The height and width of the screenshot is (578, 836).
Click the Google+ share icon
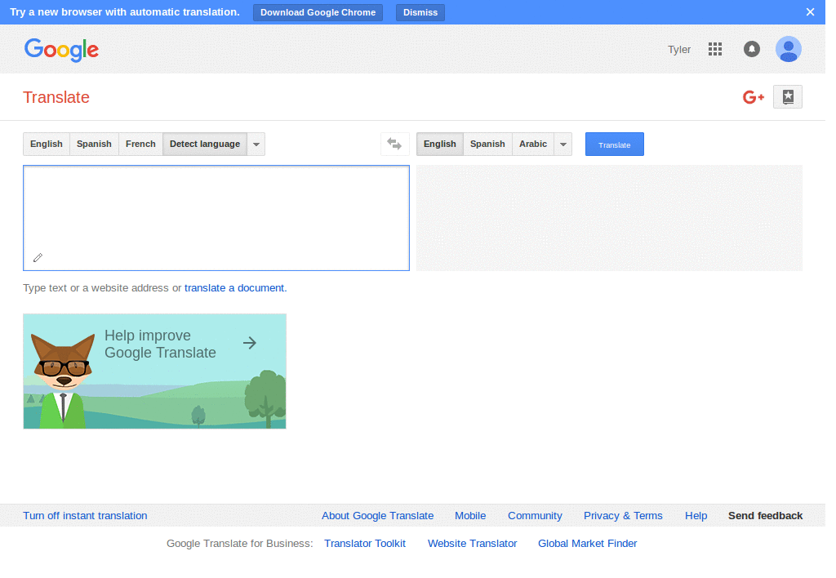click(x=752, y=96)
